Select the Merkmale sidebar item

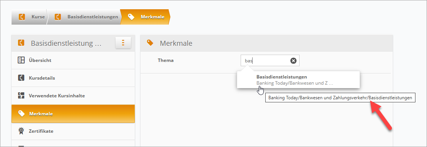(x=73, y=114)
